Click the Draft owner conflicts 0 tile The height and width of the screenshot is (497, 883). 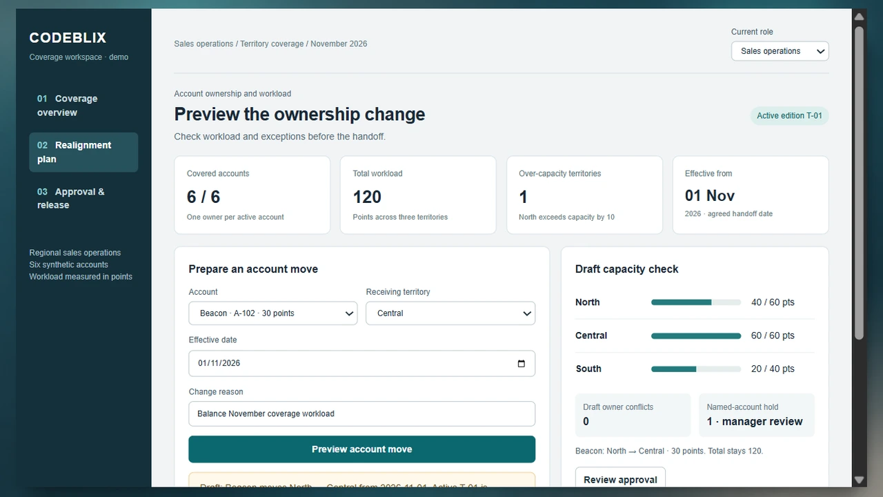pyautogui.click(x=633, y=416)
